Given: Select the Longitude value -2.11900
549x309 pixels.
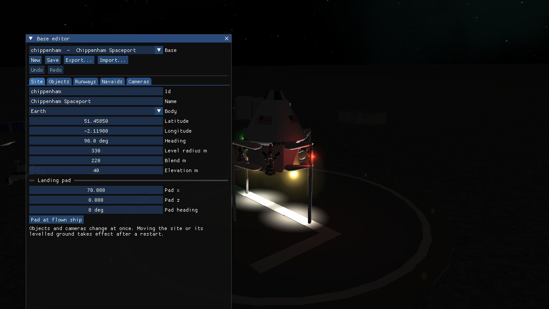Looking at the screenshot, I should tap(96, 131).
